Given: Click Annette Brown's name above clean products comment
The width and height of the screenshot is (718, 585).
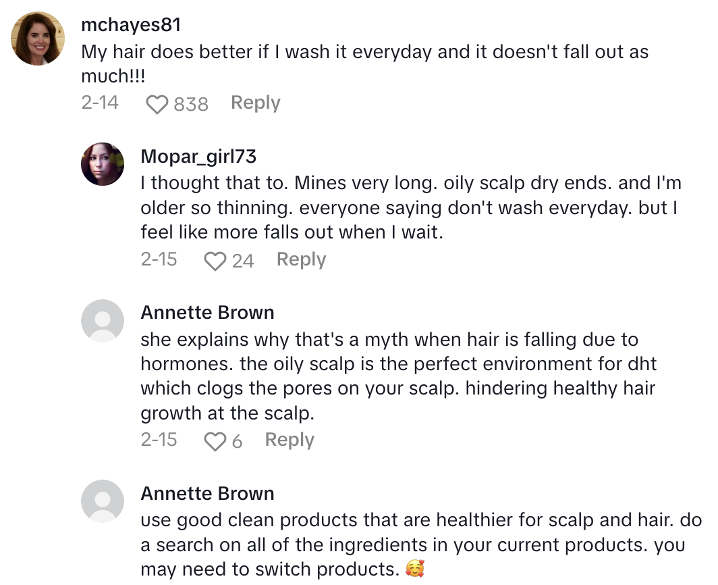Looking at the screenshot, I should pos(207,494).
